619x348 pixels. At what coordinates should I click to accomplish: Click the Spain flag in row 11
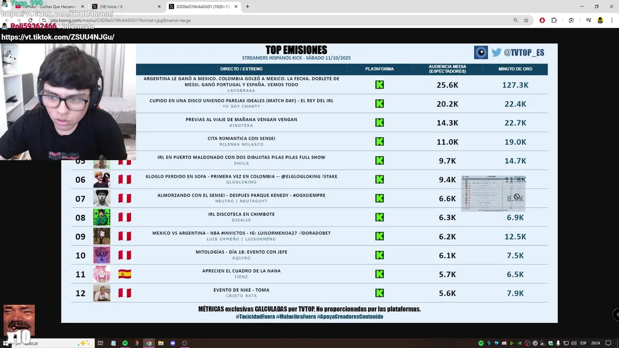click(x=125, y=274)
